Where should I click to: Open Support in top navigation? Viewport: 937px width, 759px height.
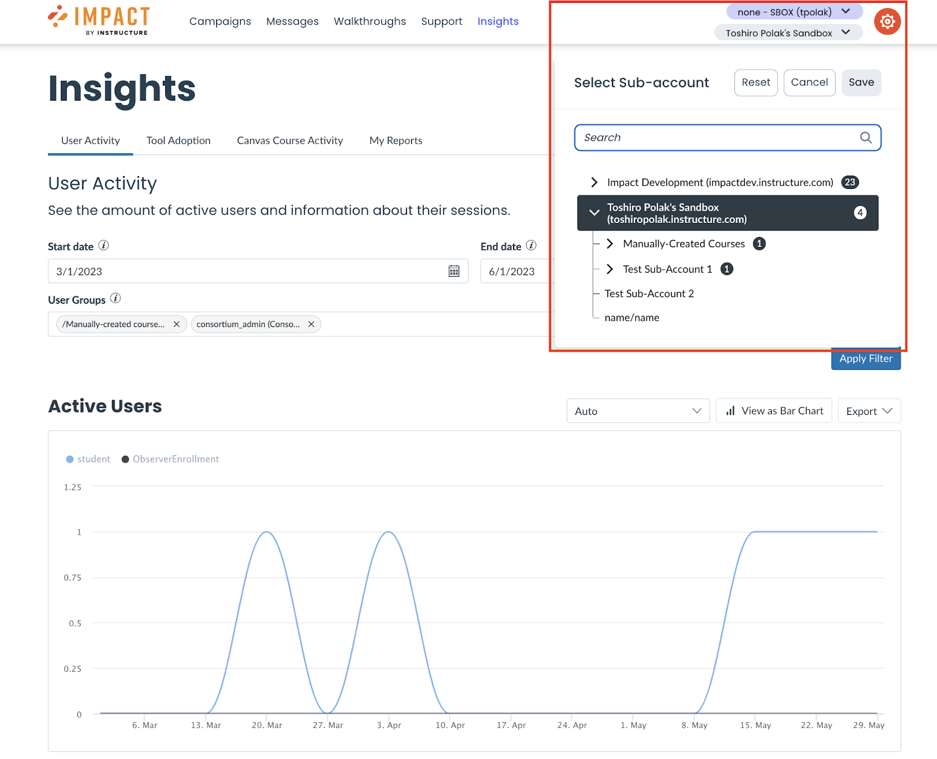[442, 21]
